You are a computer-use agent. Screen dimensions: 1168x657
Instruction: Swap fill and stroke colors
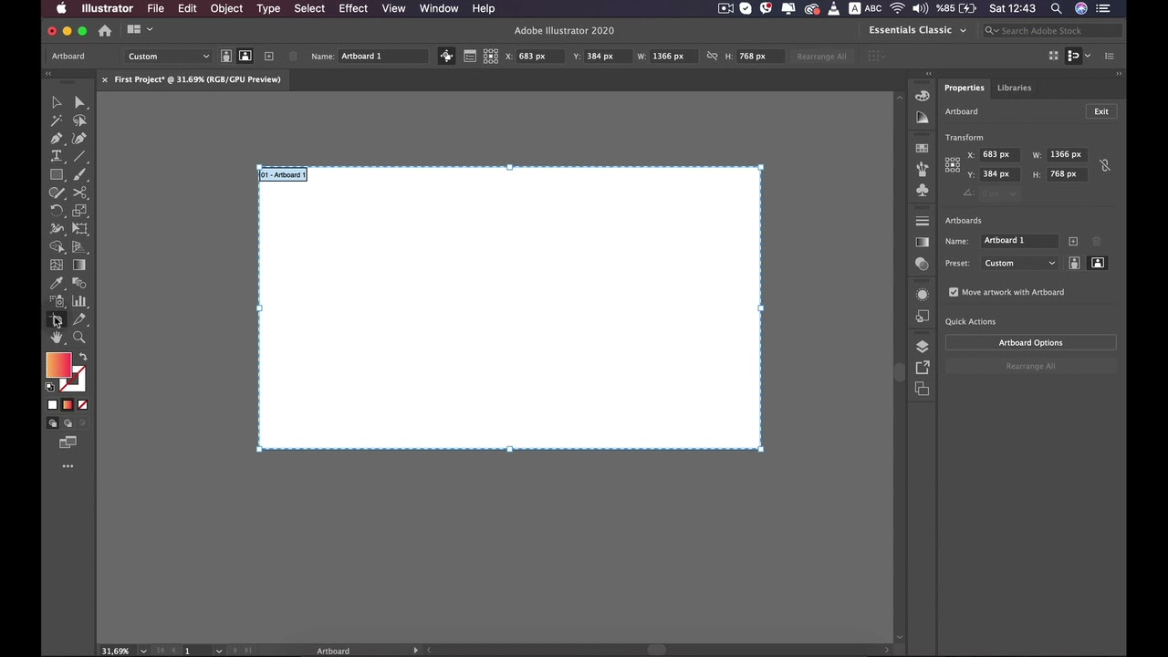click(x=83, y=357)
